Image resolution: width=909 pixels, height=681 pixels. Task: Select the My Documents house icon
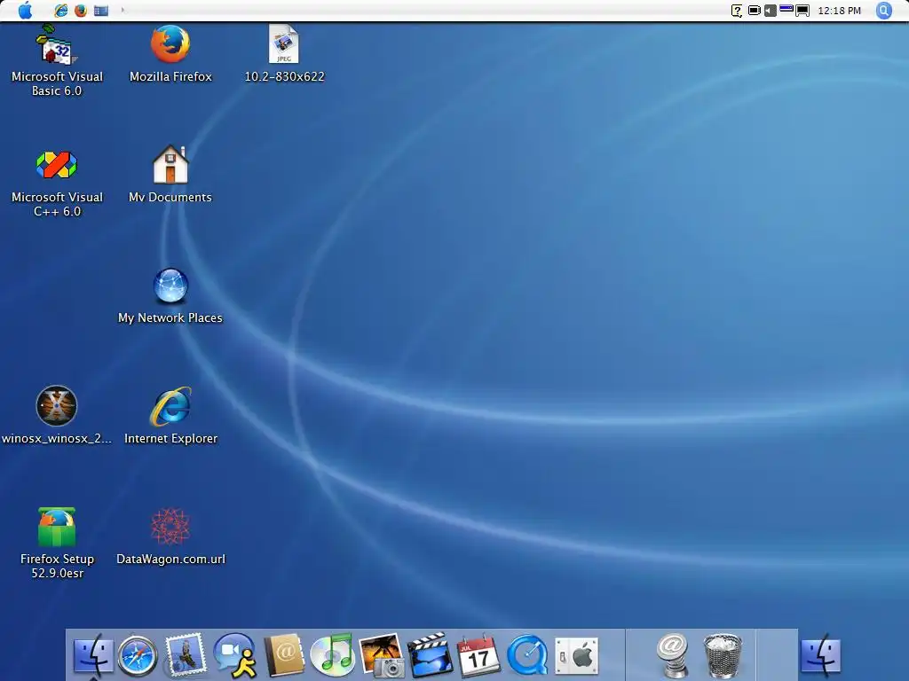(x=170, y=175)
